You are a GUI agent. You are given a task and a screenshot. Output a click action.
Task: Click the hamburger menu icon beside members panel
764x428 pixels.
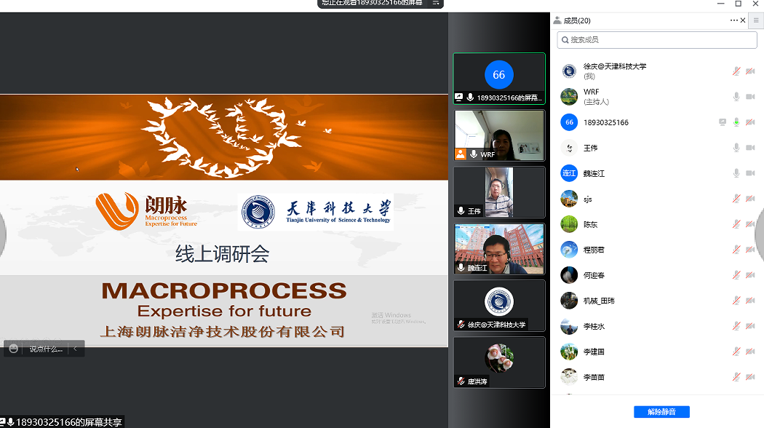coord(756,20)
